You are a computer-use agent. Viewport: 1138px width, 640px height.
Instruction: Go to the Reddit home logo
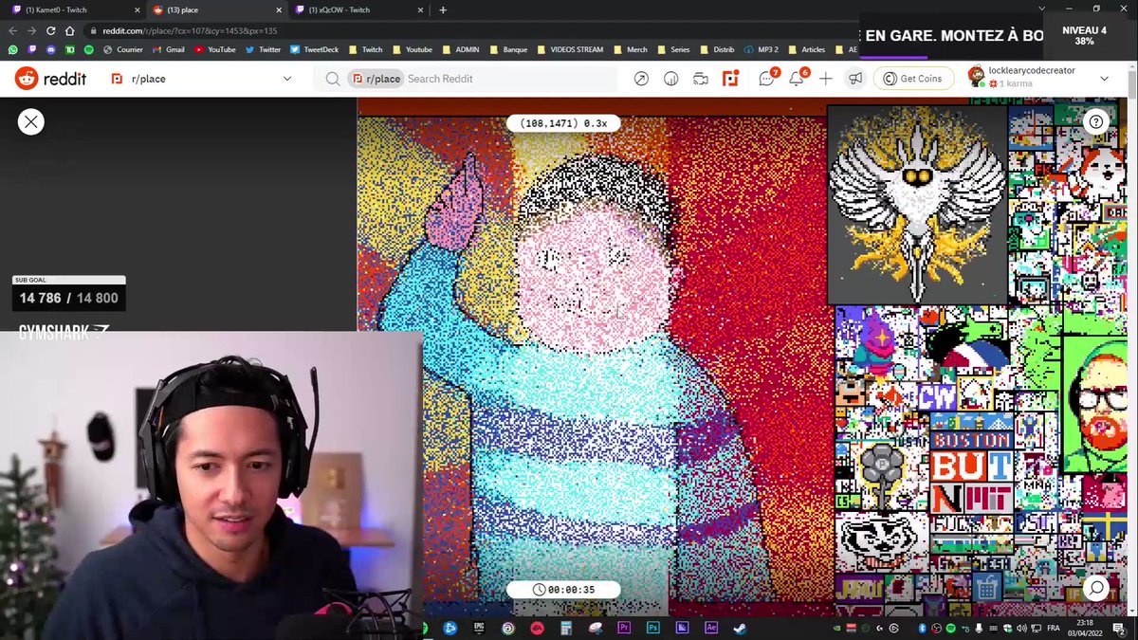point(50,79)
